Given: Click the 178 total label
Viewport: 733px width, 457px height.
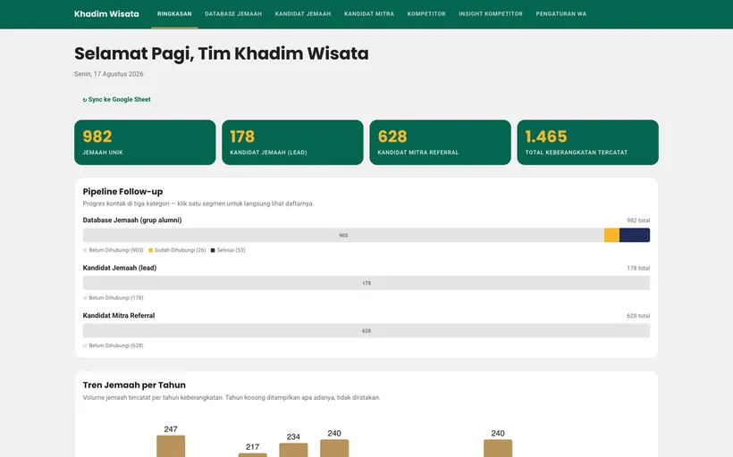Looking at the screenshot, I should [638, 268].
